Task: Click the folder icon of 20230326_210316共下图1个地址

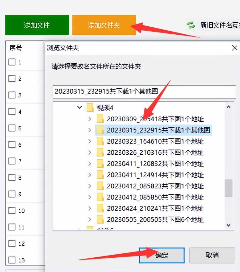Action: pos(100,153)
